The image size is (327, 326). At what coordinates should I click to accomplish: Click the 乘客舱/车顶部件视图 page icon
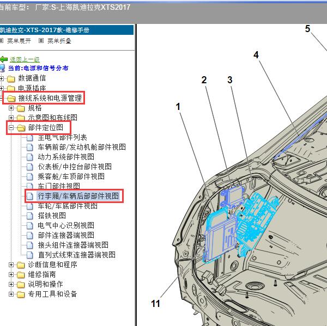pyautogui.click(x=30, y=177)
